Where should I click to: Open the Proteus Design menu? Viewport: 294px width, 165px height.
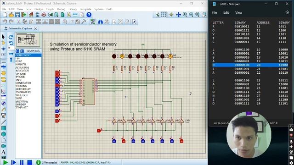pyautogui.click(x=39, y=9)
